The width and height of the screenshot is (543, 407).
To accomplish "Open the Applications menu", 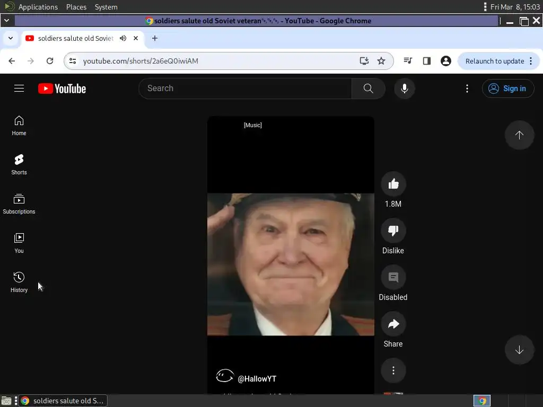I will coord(38,7).
